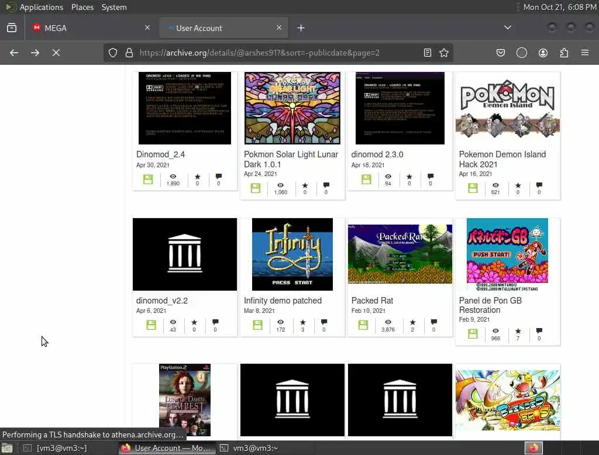This screenshot has width=599, height=455.
Task: Click favorites star on Packed Rat
Action: pos(412,322)
